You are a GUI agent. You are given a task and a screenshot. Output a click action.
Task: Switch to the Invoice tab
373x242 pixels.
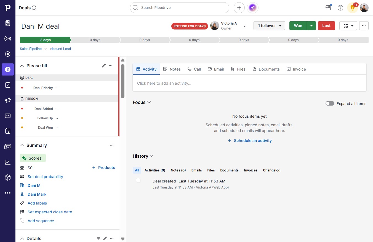(296, 69)
